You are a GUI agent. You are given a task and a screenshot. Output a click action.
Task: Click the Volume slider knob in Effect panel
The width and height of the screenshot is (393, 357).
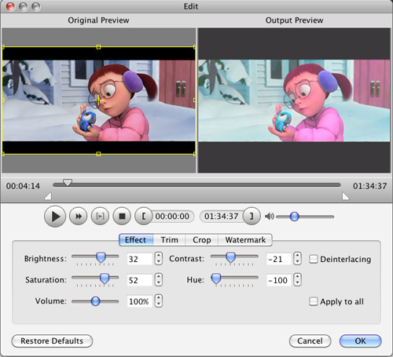(95, 301)
